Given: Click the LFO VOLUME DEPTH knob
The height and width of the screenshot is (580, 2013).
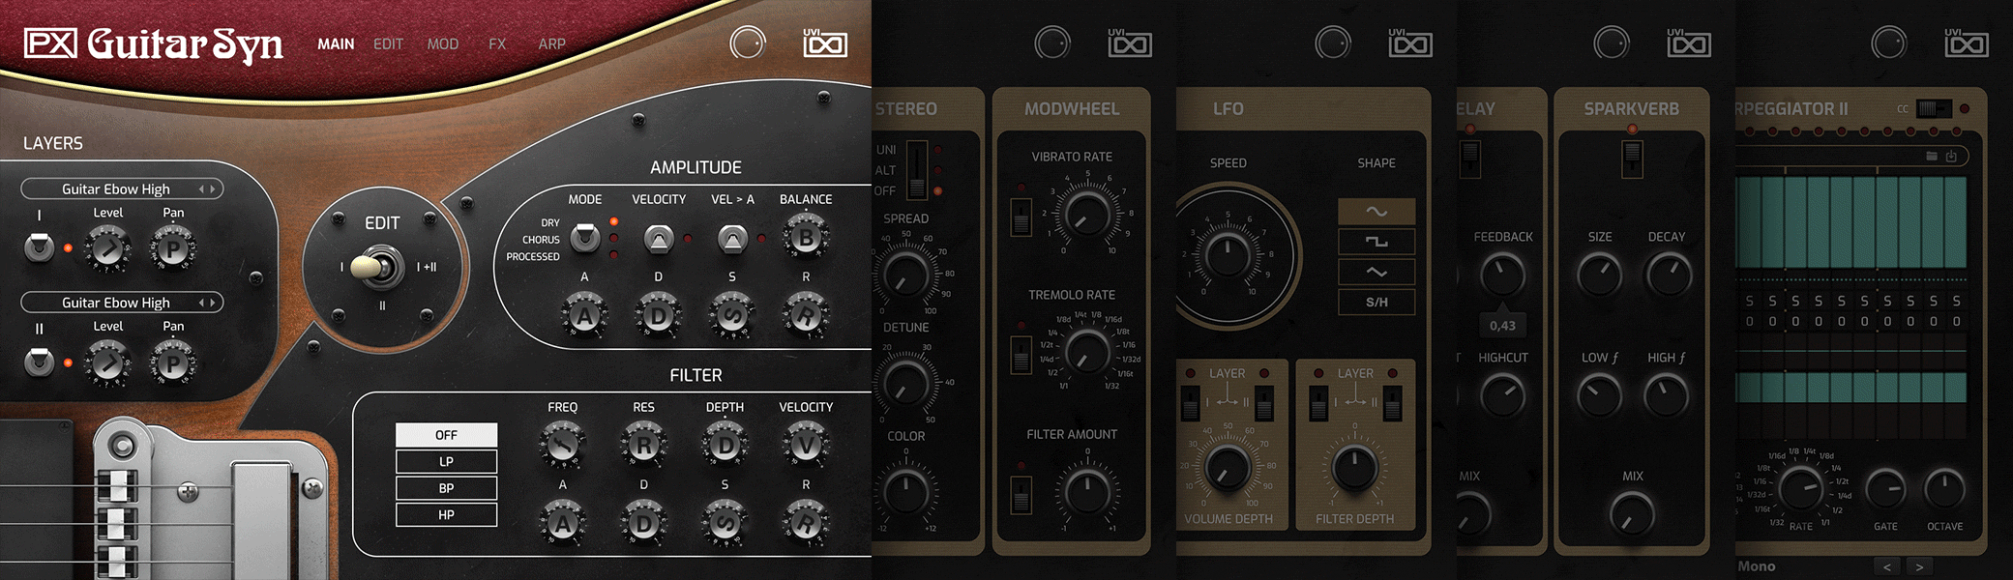Looking at the screenshot, I should click(x=1228, y=468).
